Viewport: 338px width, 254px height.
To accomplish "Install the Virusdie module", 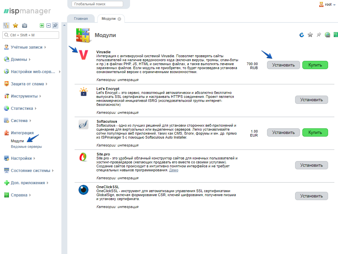I will click(283, 65).
